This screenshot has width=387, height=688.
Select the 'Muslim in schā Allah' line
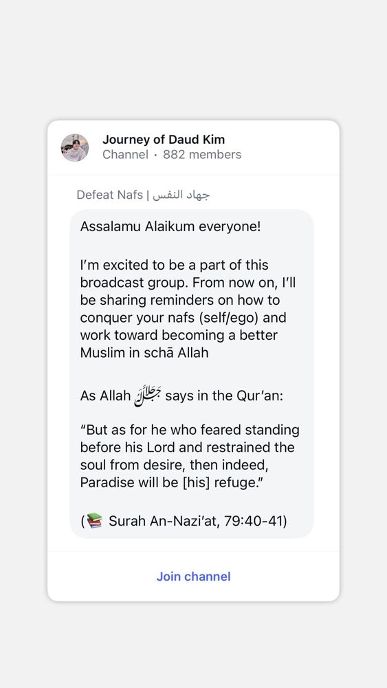coord(144,352)
